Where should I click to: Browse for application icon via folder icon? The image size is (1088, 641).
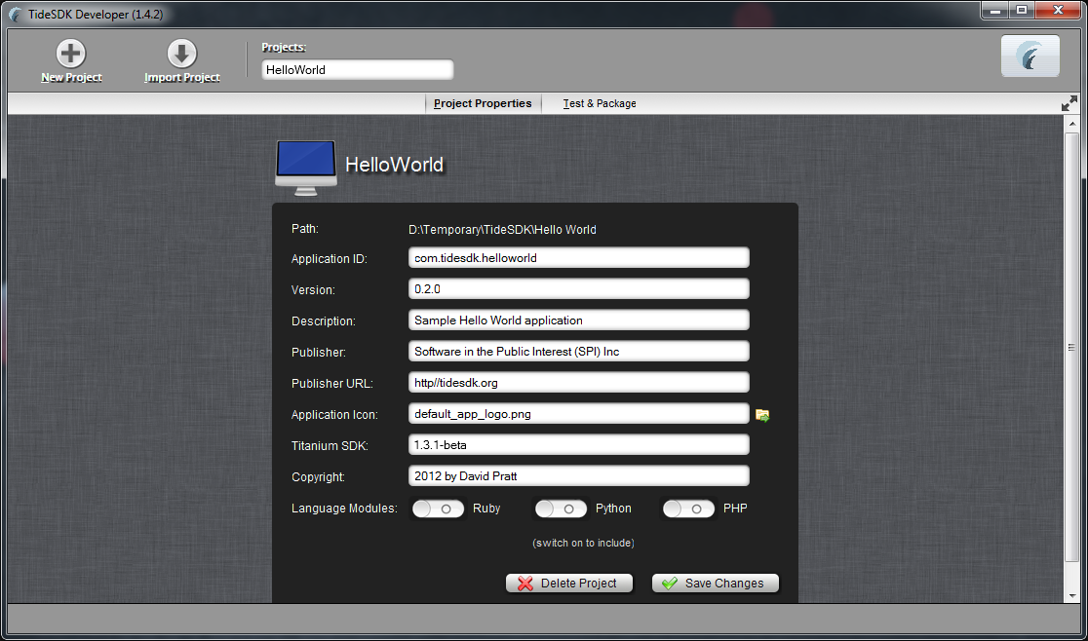(761, 415)
